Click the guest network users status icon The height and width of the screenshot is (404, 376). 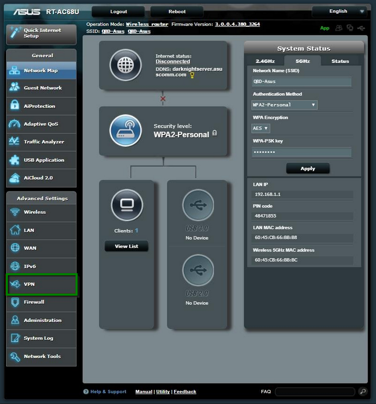tap(339, 28)
